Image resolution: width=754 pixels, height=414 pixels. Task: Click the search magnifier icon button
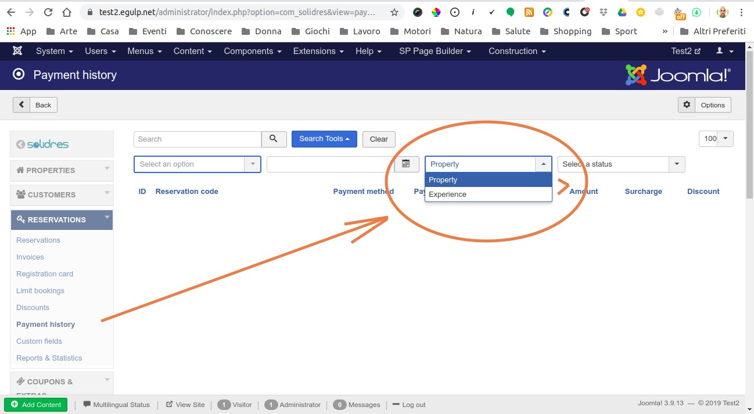coord(274,139)
